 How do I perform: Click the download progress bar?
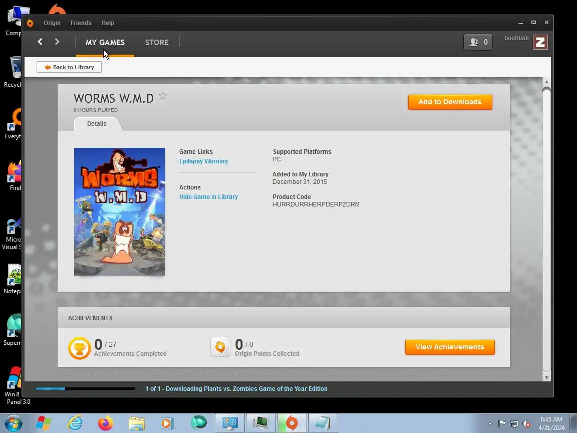[x=85, y=388]
